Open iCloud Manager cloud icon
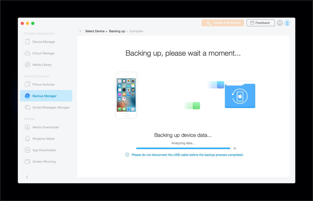The height and width of the screenshot is (201, 313). [27, 53]
